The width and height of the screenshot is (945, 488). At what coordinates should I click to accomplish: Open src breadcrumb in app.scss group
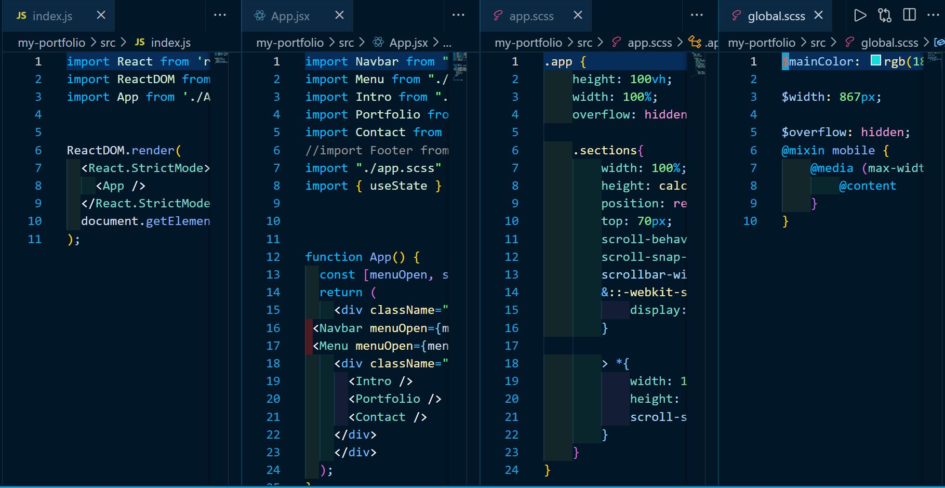pos(584,43)
